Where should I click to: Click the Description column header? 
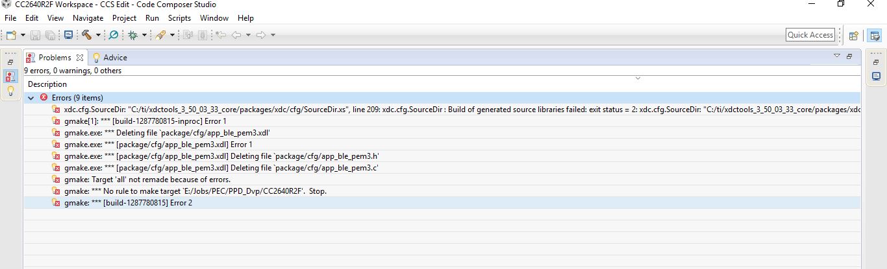pyautogui.click(x=47, y=84)
